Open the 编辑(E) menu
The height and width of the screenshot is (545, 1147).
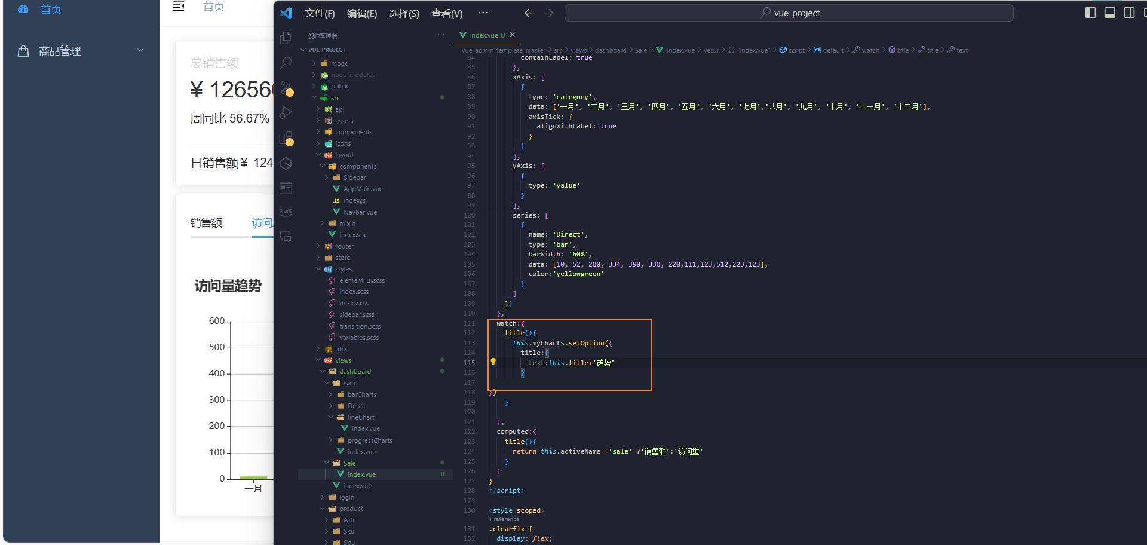(x=362, y=13)
